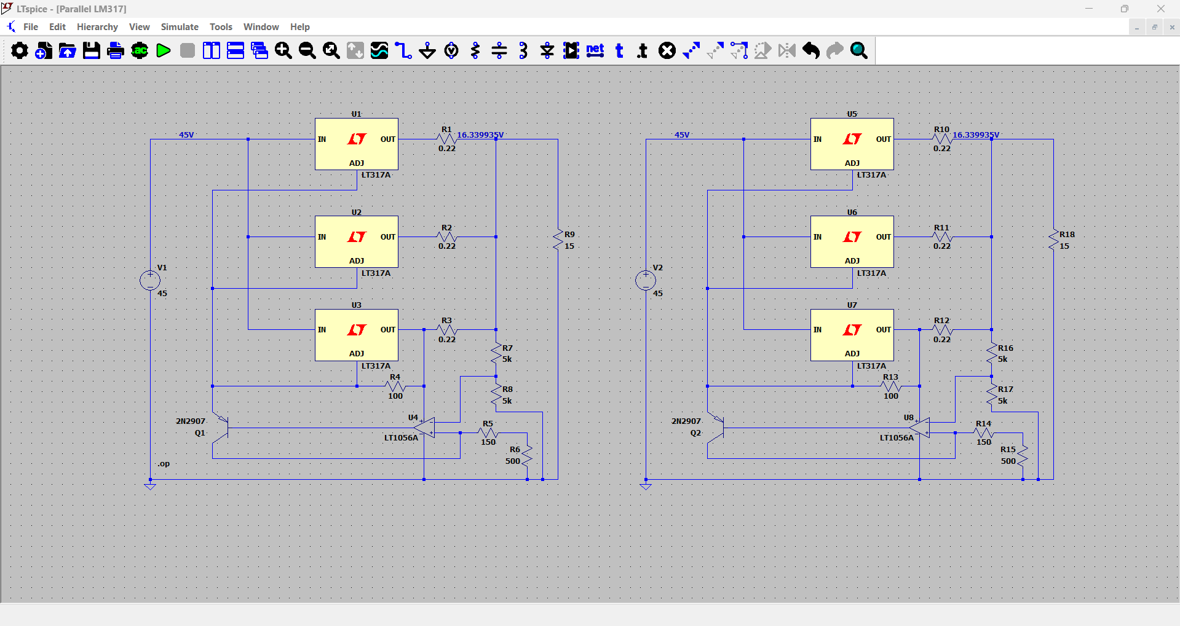
Task: Click the grayed redo arrow
Action: [x=835, y=50]
